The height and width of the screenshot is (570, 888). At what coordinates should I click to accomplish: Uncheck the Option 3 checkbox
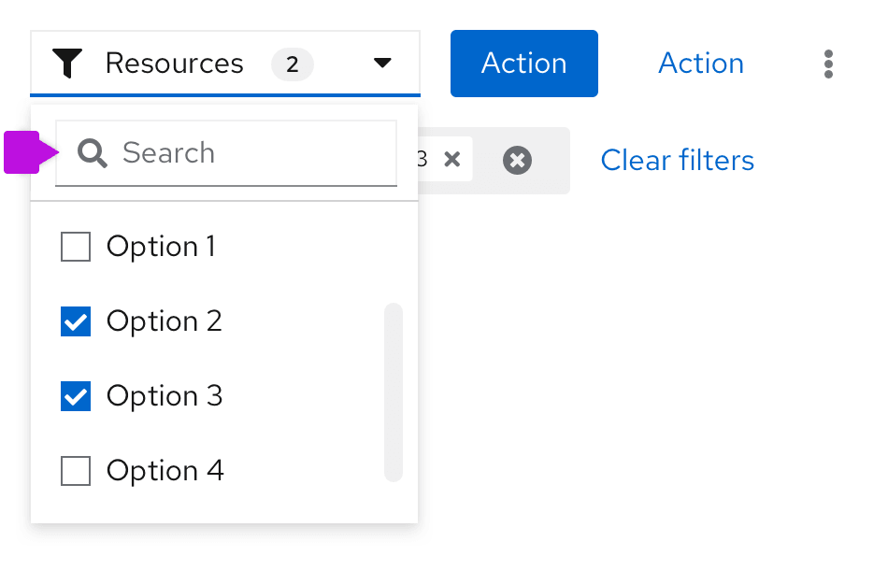76,397
